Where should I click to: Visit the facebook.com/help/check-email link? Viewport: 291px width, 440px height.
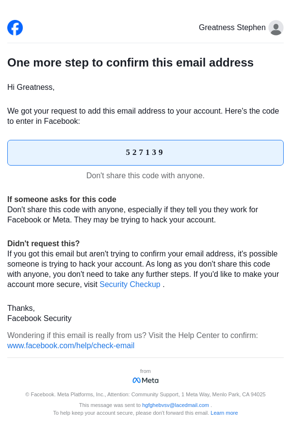71,346
